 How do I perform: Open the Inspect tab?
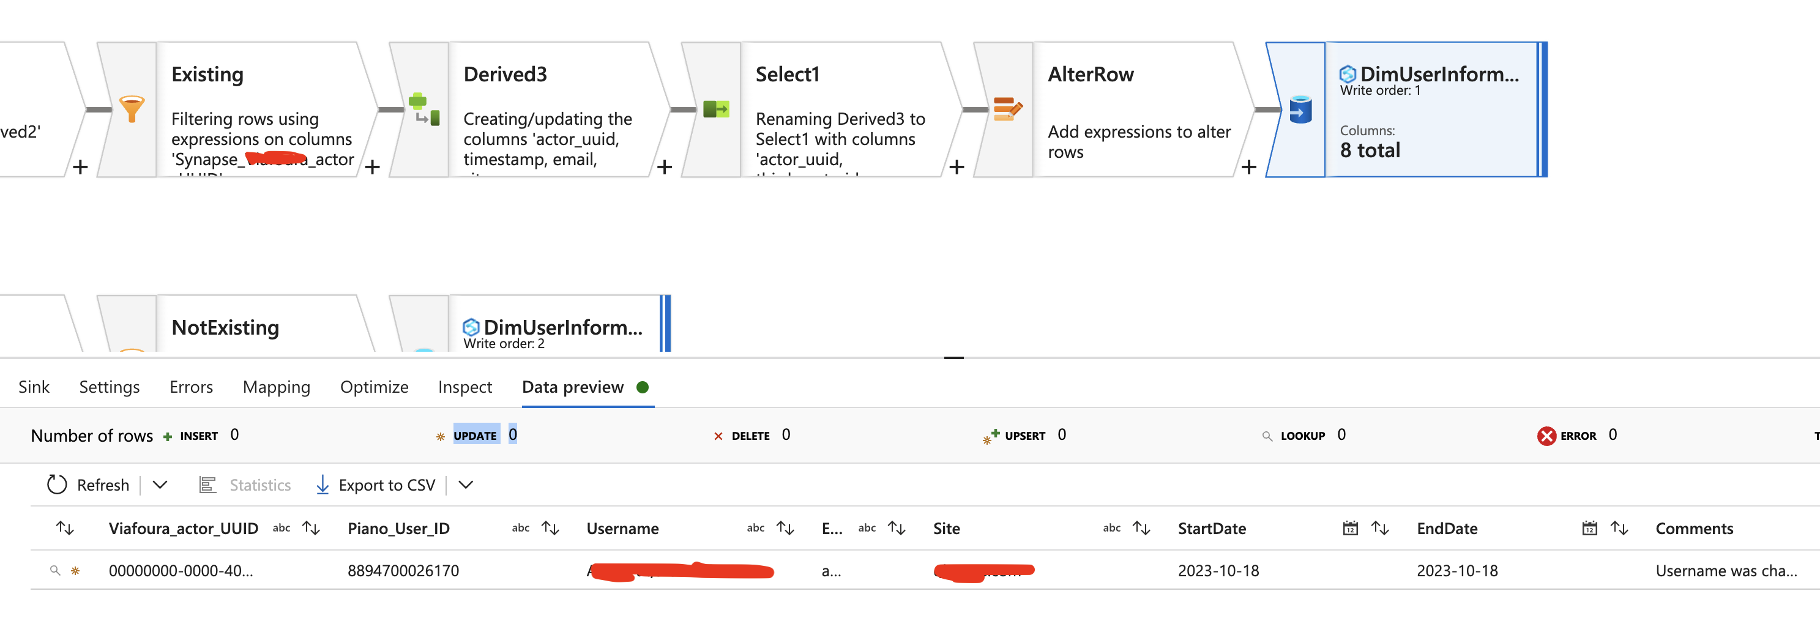464,387
